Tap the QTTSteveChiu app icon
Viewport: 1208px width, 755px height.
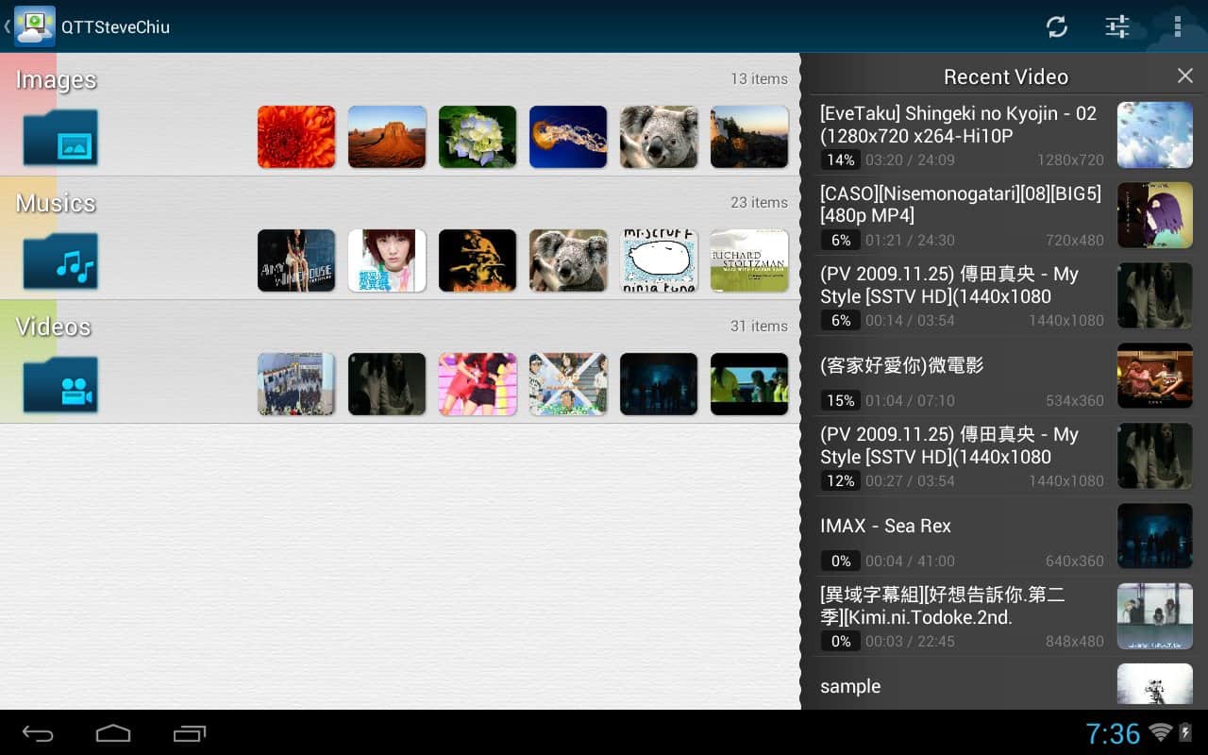pyautogui.click(x=35, y=26)
